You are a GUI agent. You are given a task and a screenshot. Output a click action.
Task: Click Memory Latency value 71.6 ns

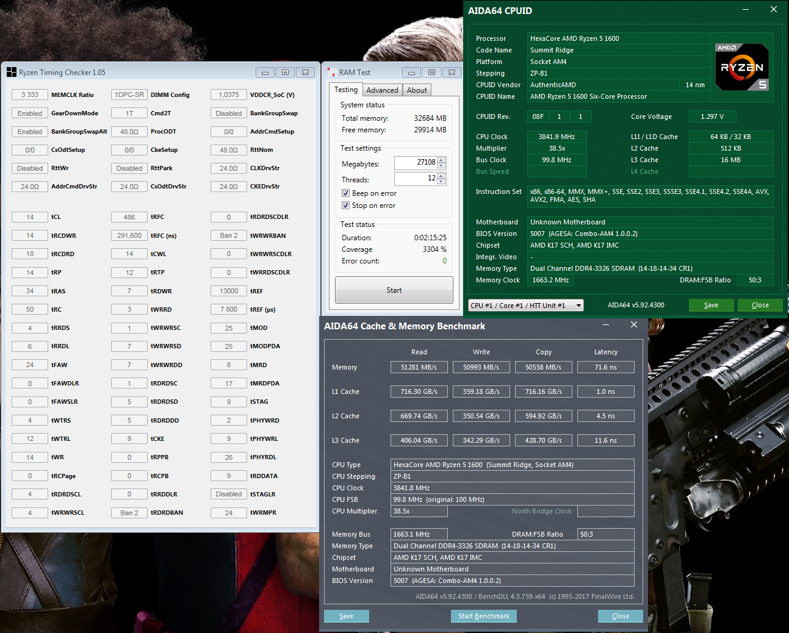pos(605,367)
